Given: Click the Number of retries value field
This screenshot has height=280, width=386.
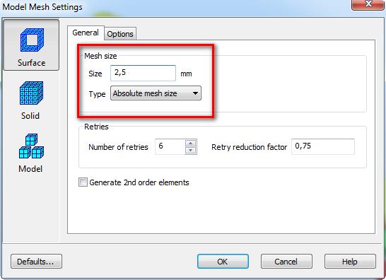Looking at the screenshot, I should (x=170, y=146).
